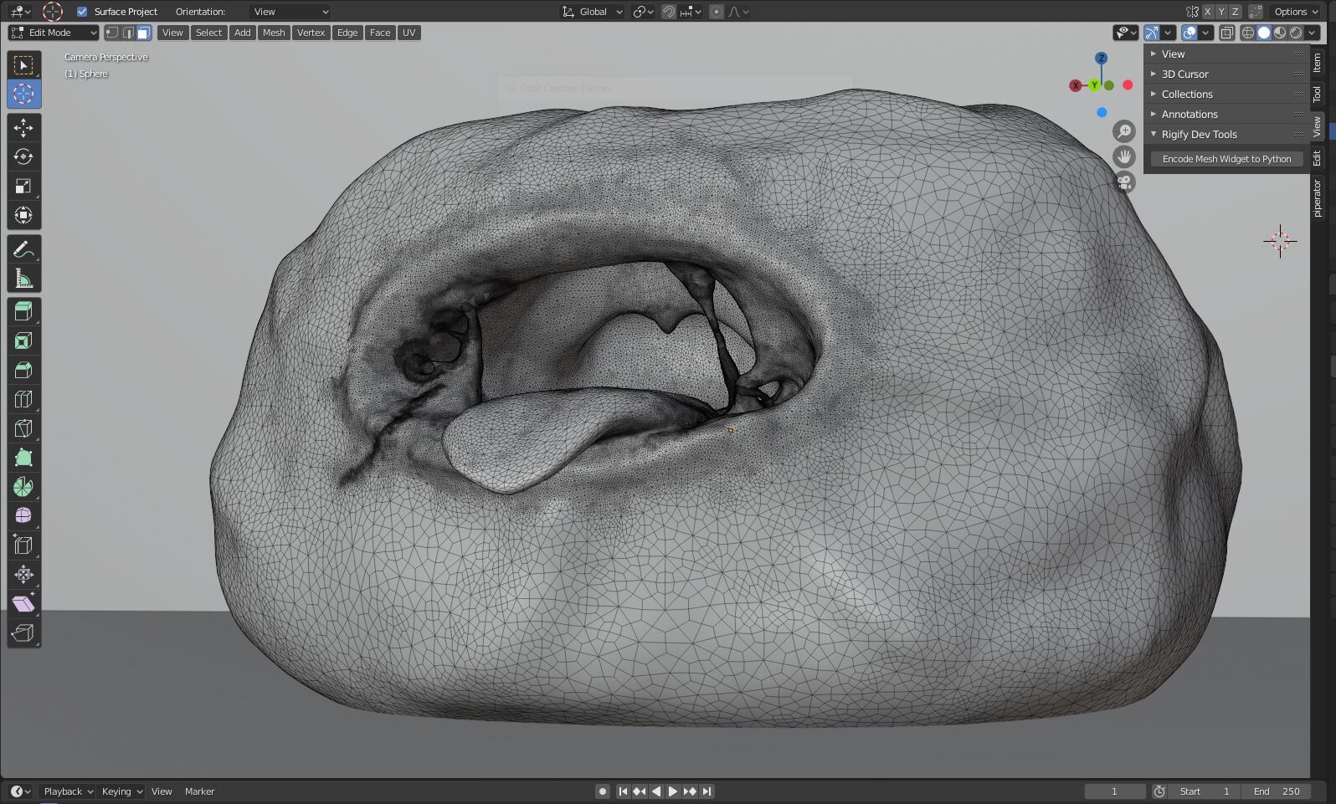Toggle X-ray display
Screen dimensions: 1336x804
click(x=1226, y=33)
